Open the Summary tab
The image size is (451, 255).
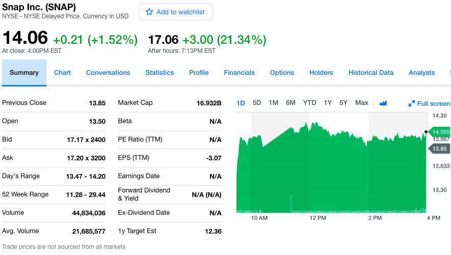24,73
